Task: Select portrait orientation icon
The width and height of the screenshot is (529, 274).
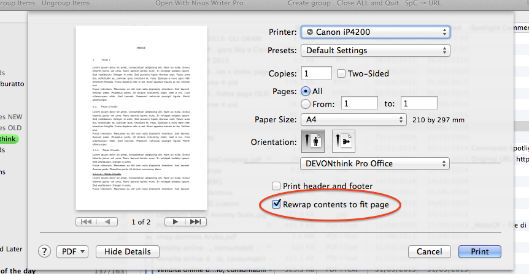Action: (313, 141)
